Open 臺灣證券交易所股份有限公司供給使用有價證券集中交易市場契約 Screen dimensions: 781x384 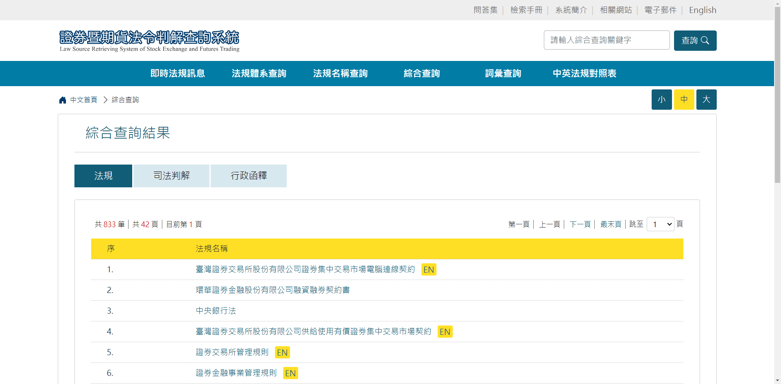314,332
